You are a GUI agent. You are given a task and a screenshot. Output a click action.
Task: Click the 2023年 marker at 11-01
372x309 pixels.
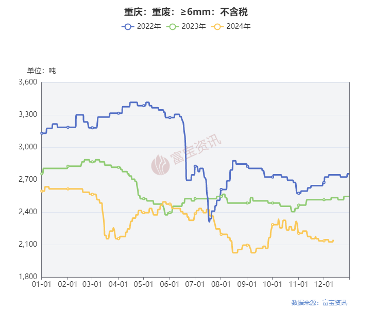click(298, 205)
